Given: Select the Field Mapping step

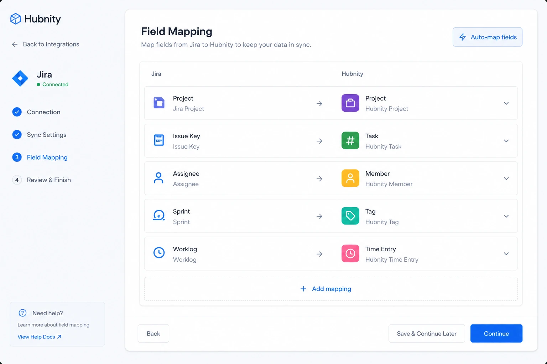Looking at the screenshot, I should [x=40, y=157].
